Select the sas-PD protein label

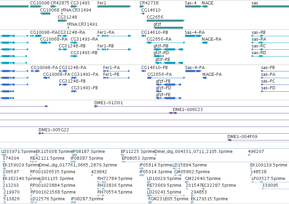tap(268, 88)
